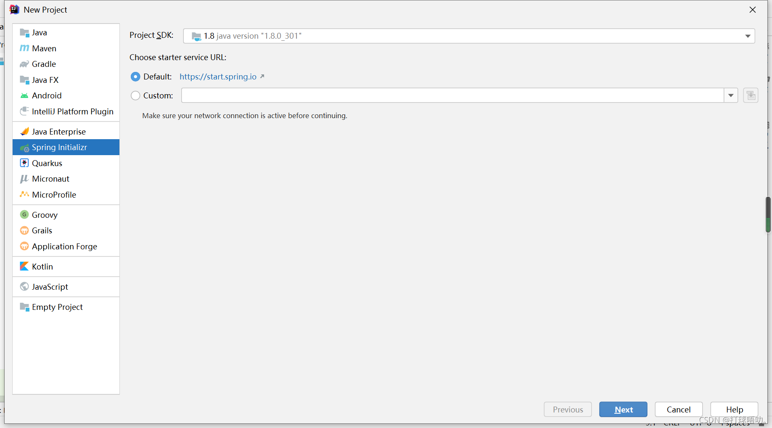772x428 pixels.
Task: Select the Micronaut framework option
Action: click(50, 179)
